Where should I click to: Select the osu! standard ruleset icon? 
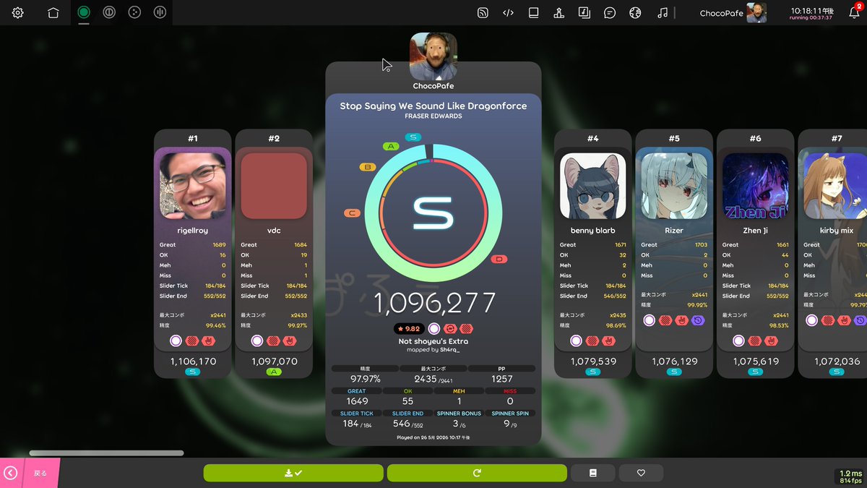pyautogui.click(x=84, y=12)
